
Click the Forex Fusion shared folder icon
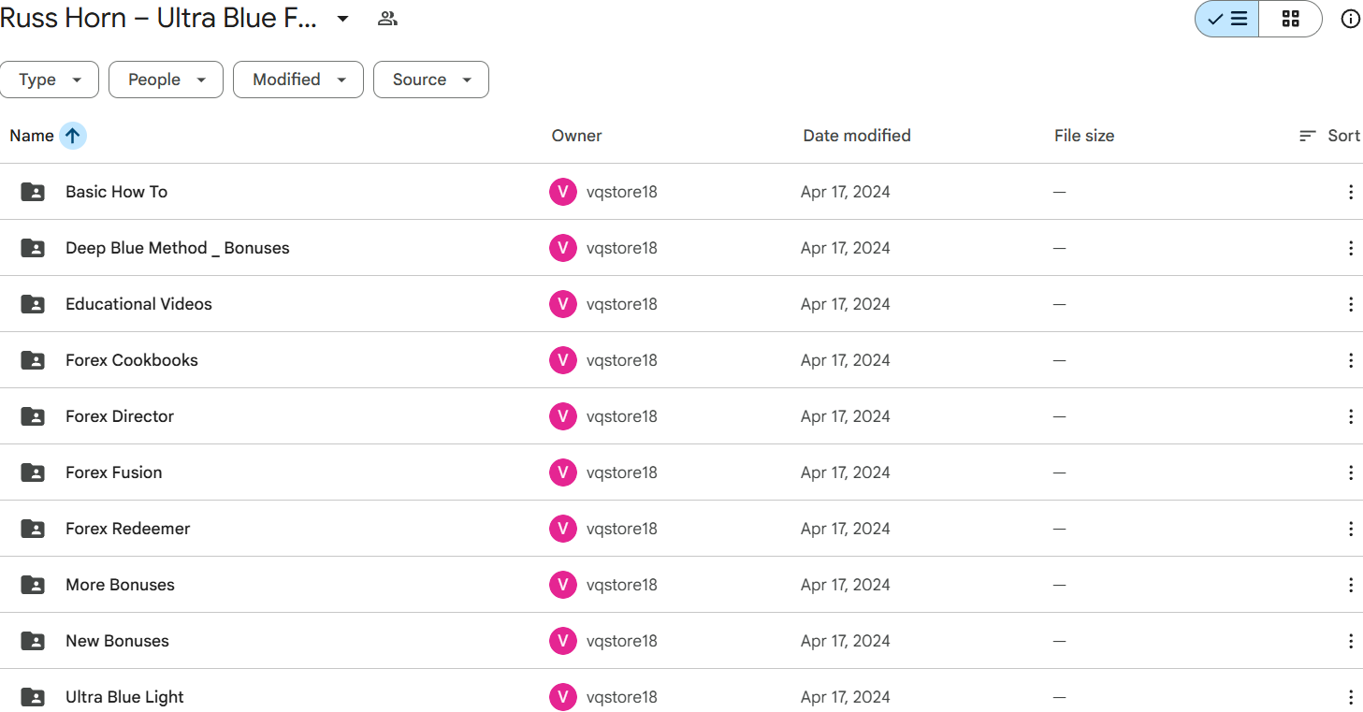point(33,472)
